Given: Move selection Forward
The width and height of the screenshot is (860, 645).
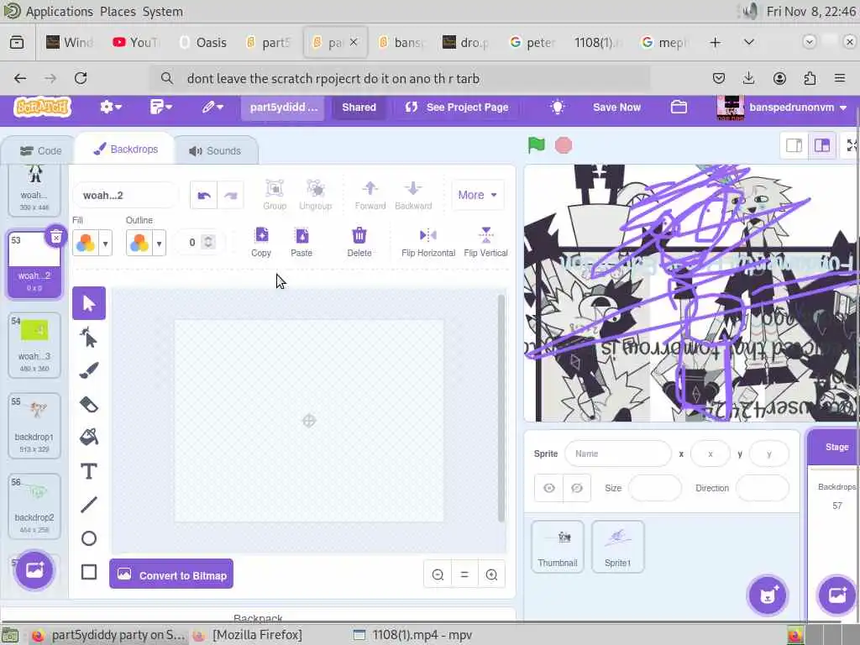Looking at the screenshot, I should [x=370, y=195].
